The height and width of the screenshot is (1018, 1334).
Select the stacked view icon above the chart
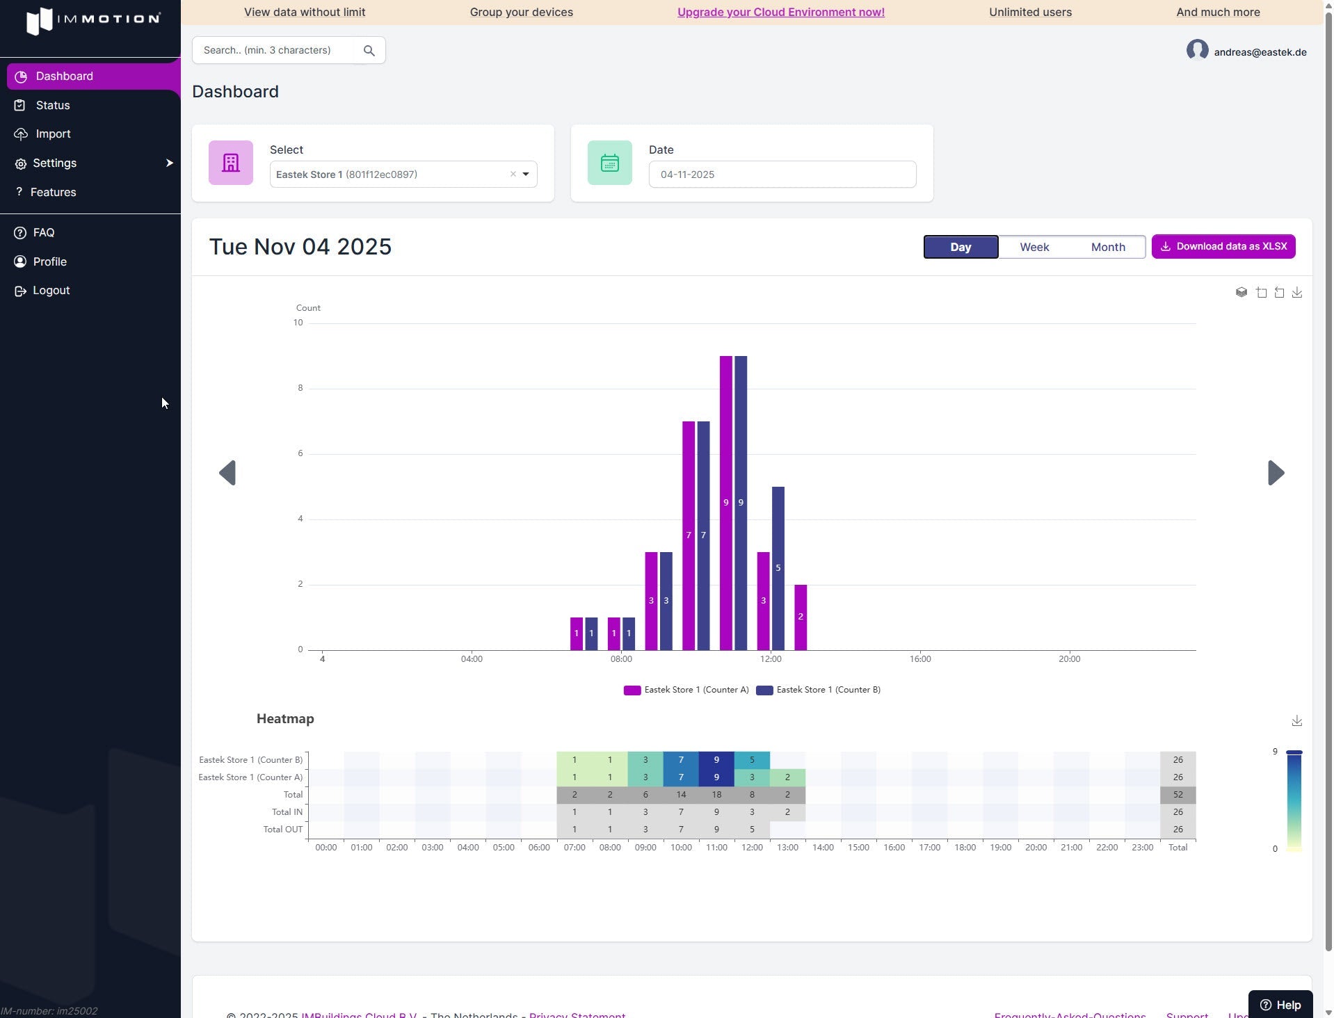(1241, 292)
